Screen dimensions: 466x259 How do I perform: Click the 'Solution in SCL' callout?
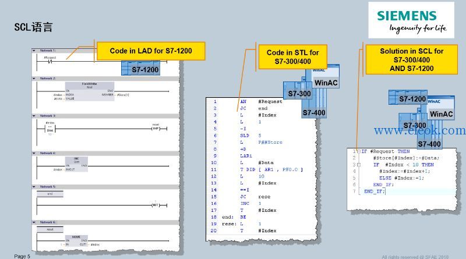[412, 60]
